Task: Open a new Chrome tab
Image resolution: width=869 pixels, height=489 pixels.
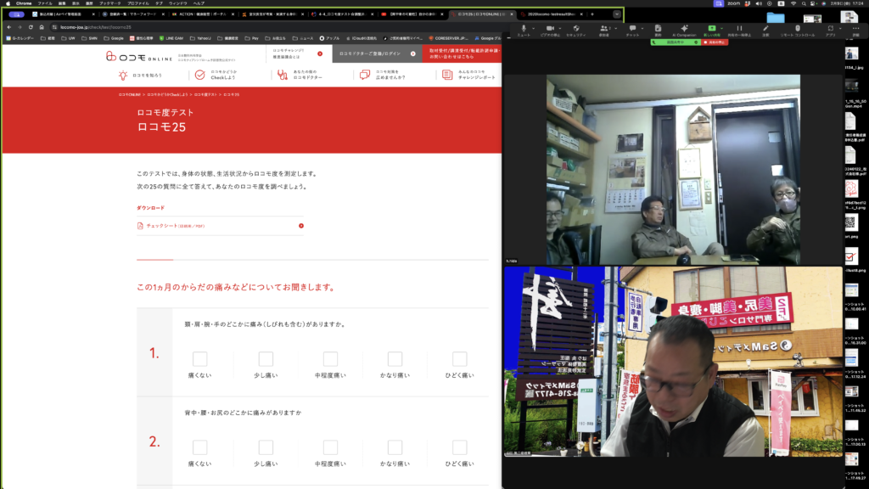Action: 591,14
